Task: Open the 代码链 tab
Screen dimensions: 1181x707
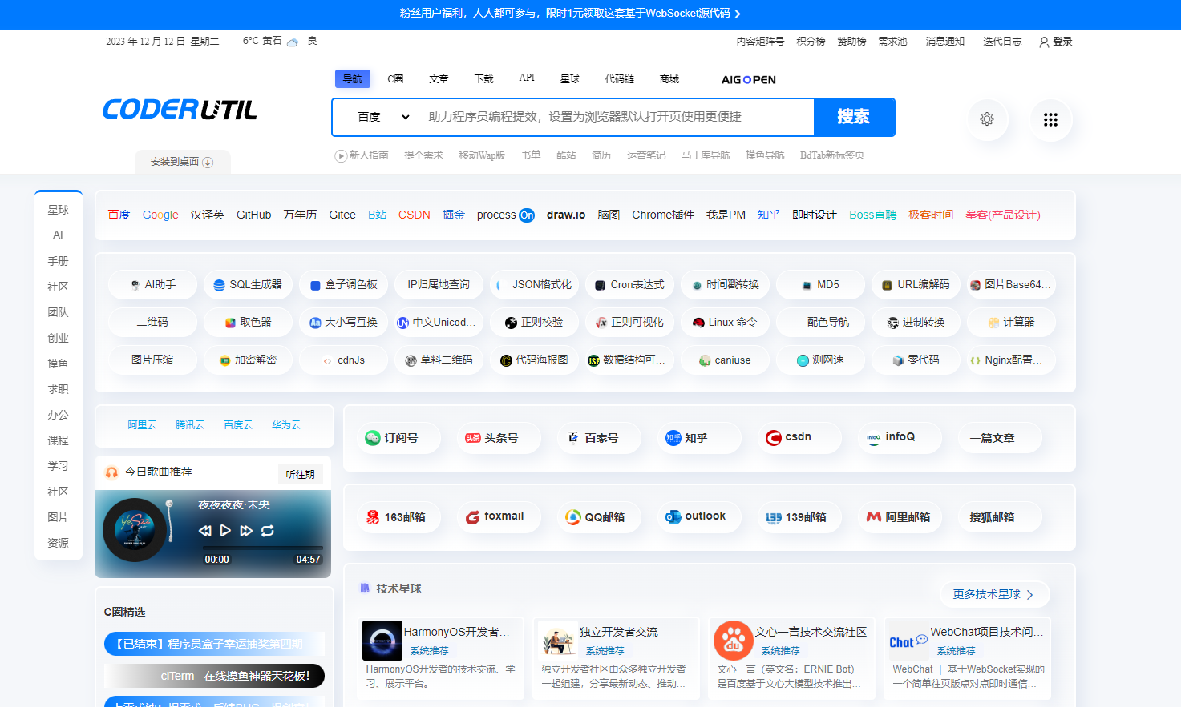Action: tap(620, 78)
